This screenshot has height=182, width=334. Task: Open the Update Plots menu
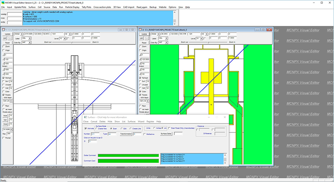(x=20, y=7)
